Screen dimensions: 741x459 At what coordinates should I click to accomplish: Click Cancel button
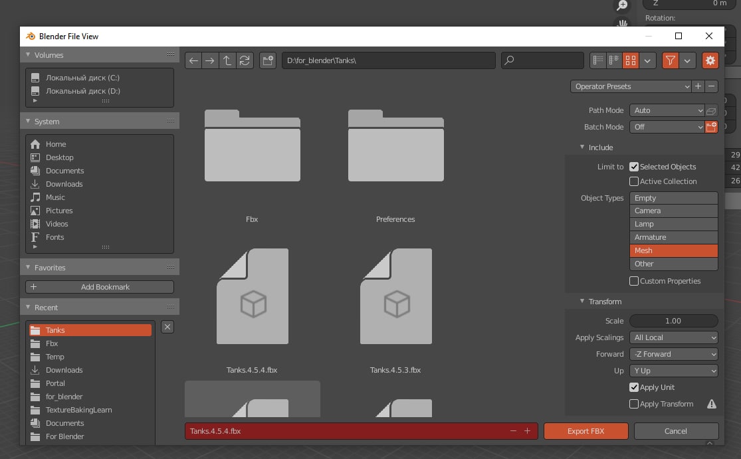[x=676, y=431]
